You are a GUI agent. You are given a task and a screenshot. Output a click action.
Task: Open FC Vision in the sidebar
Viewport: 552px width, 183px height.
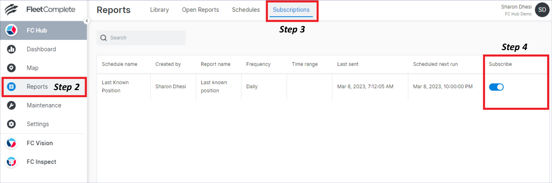coord(40,143)
